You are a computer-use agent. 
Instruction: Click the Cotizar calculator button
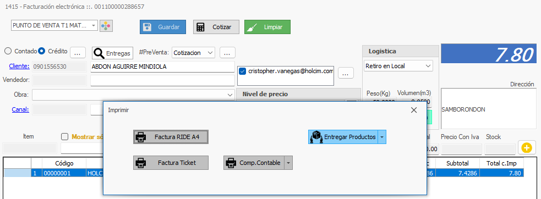(x=216, y=27)
